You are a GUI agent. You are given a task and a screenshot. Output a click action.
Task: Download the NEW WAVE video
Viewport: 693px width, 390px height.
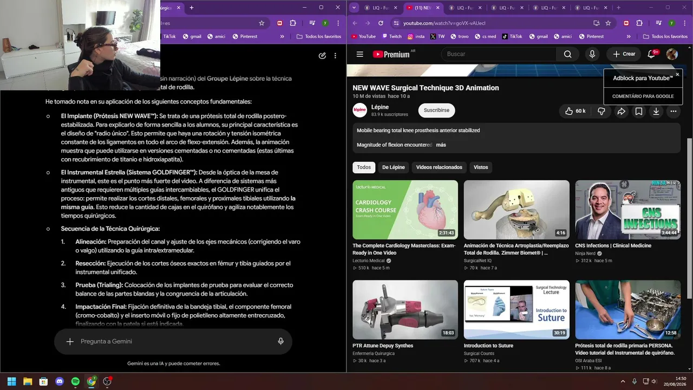[x=656, y=111]
